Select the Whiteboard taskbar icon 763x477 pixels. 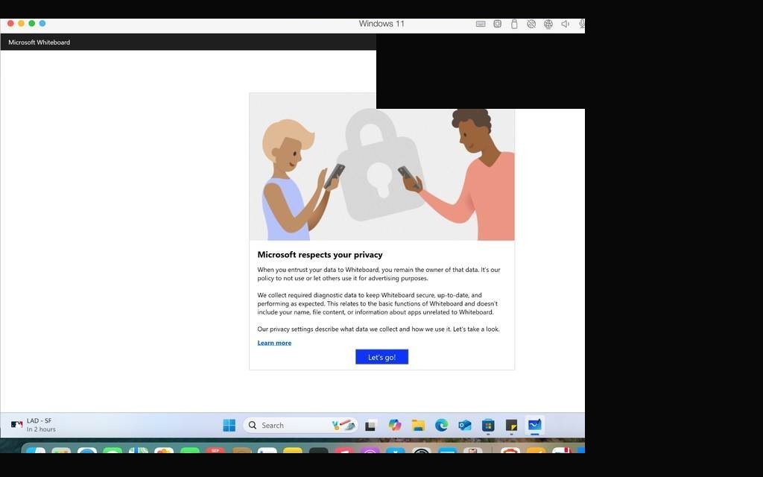point(535,425)
